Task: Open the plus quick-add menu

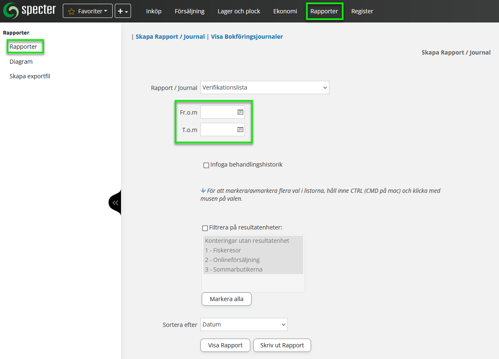Action: pos(123,11)
